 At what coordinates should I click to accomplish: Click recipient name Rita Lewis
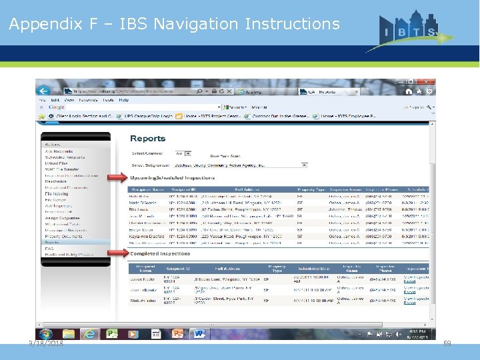139,210
